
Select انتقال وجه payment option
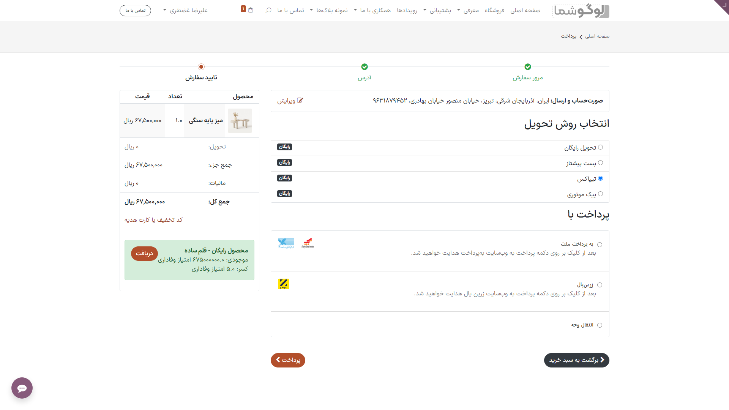coord(600,325)
